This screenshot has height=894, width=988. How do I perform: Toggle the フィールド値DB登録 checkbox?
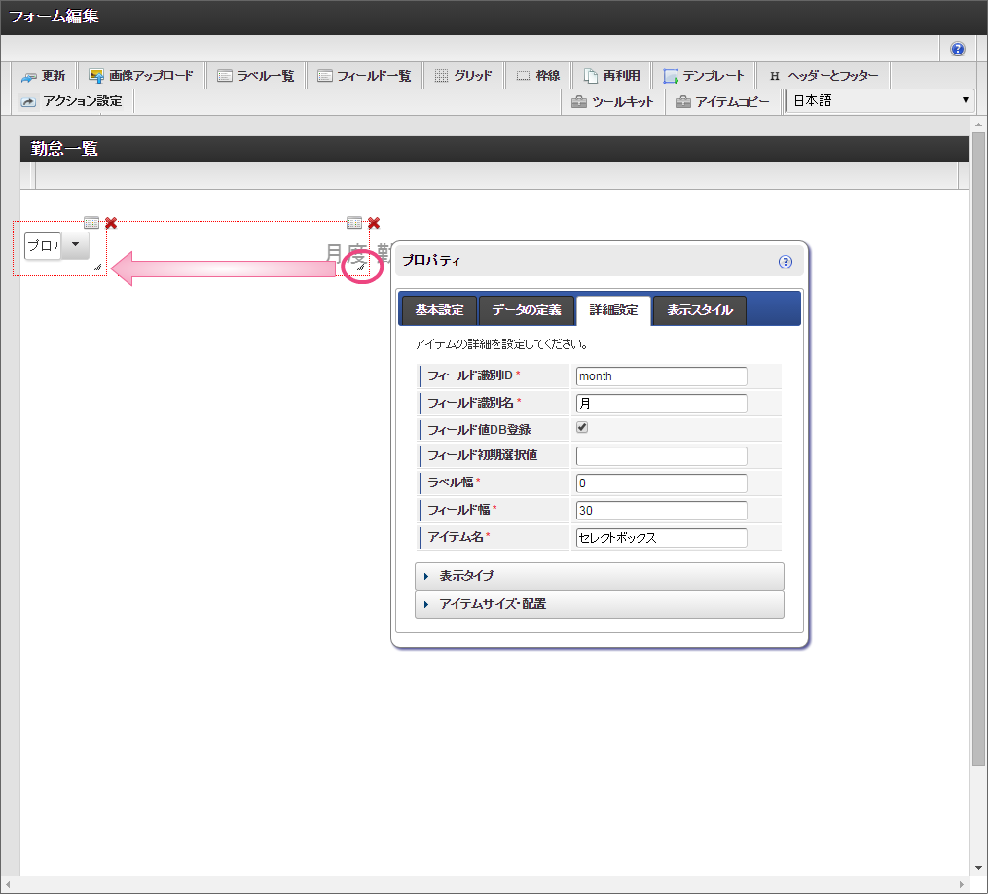point(582,427)
